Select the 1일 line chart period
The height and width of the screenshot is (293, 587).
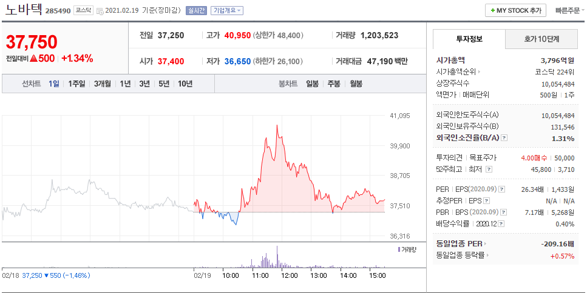coord(53,84)
